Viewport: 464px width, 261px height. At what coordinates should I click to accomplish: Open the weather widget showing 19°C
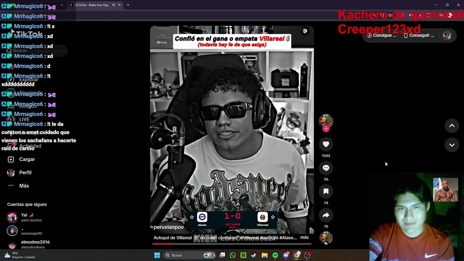(20, 255)
